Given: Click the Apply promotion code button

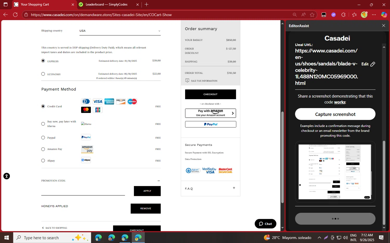Looking at the screenshot, I should [x=147, y=191].
